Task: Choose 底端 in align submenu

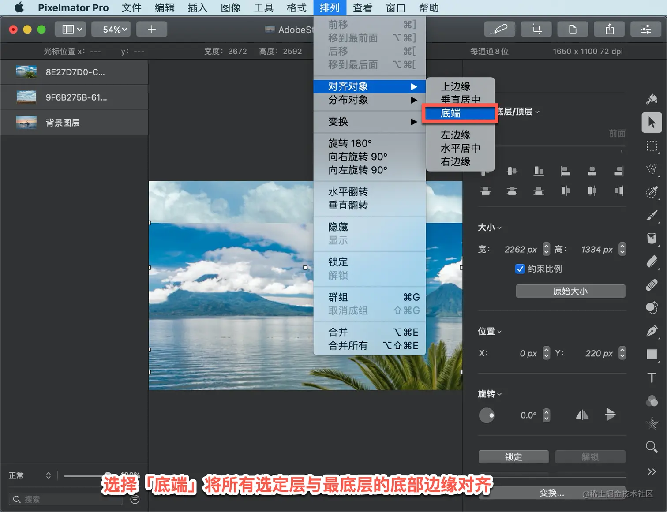Action: point(460,113)
